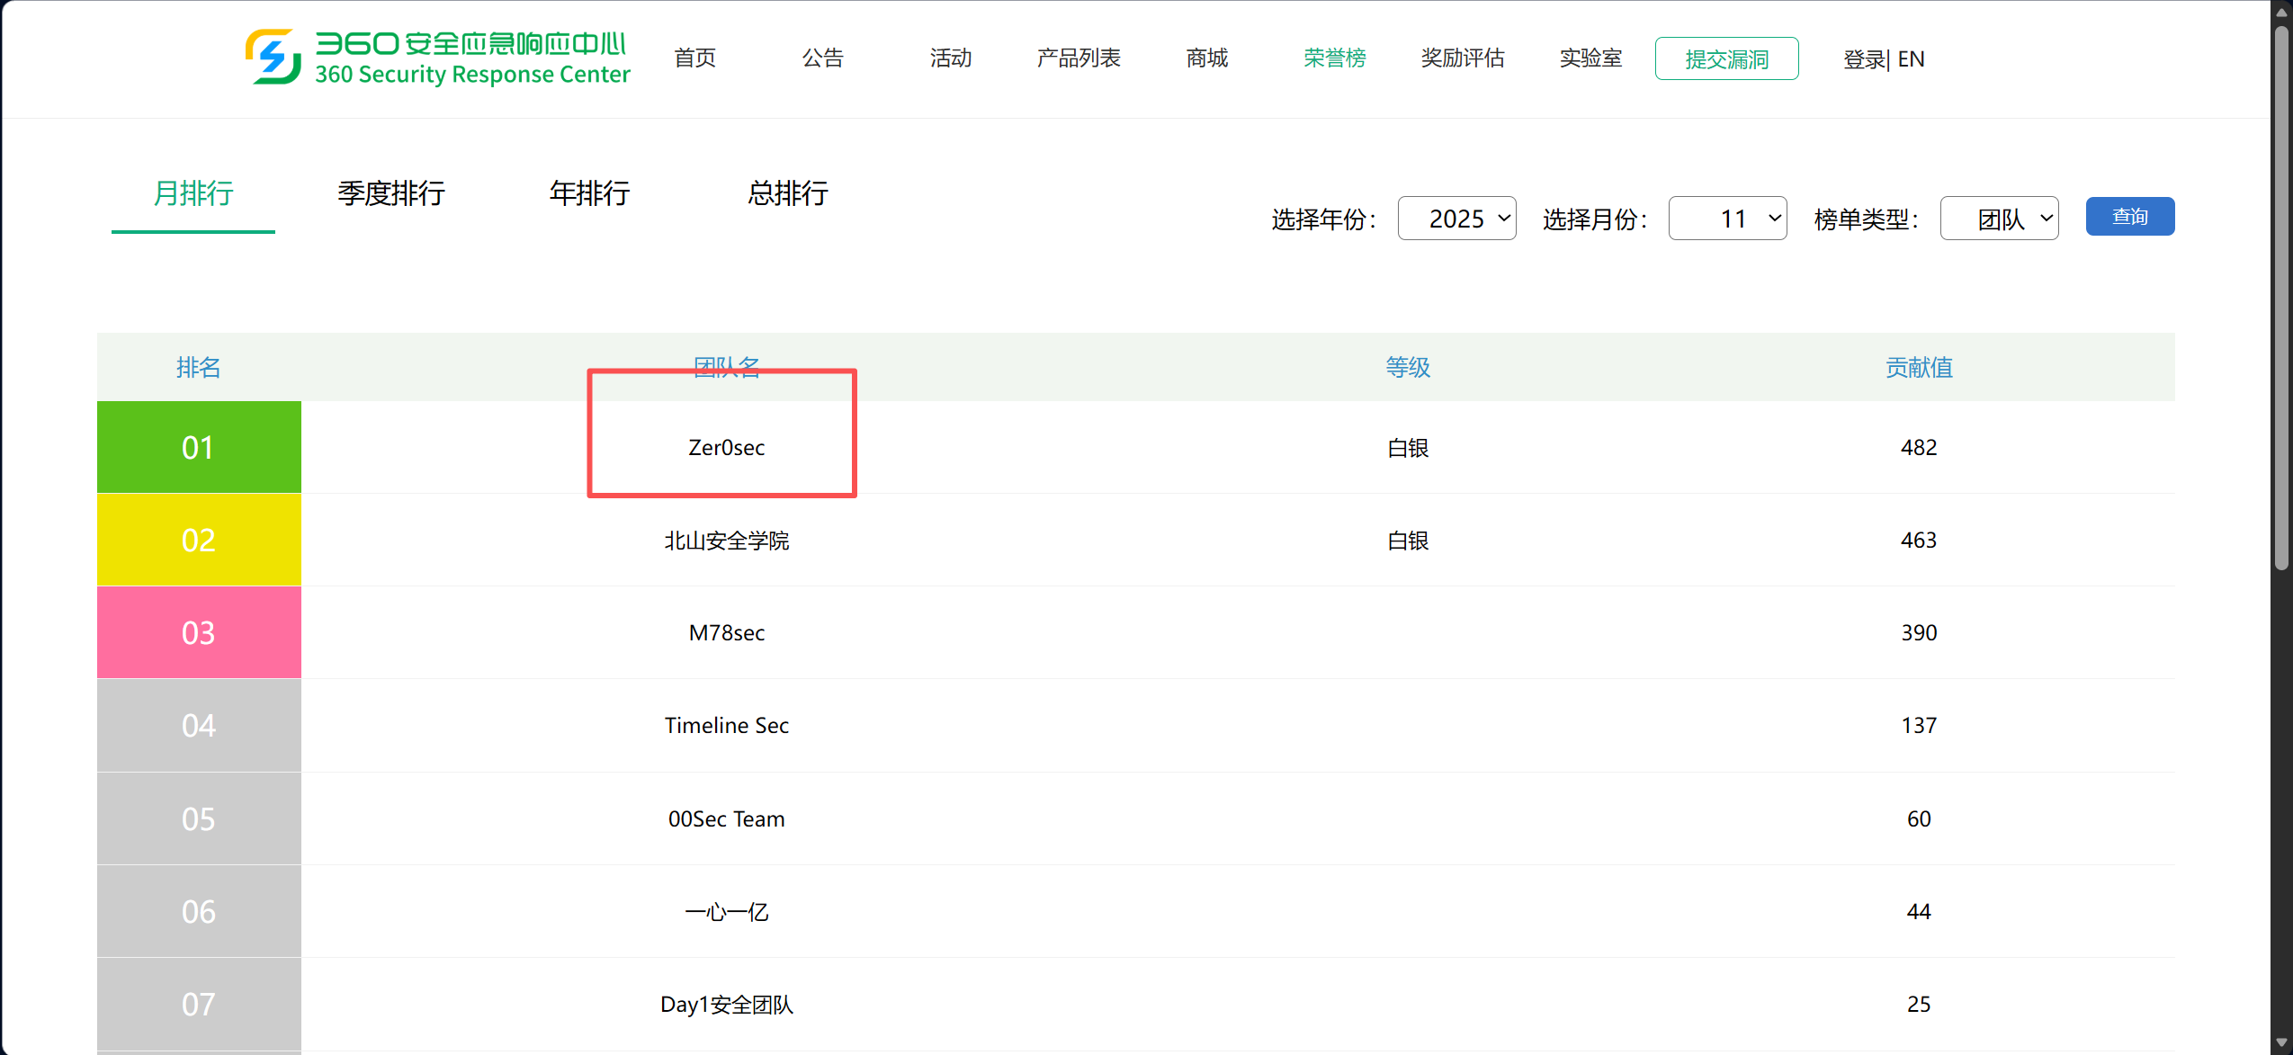2293x1055 pixels.
Task: Click the 360 Security Response Center logo
Action: click(x=437, y=58)
